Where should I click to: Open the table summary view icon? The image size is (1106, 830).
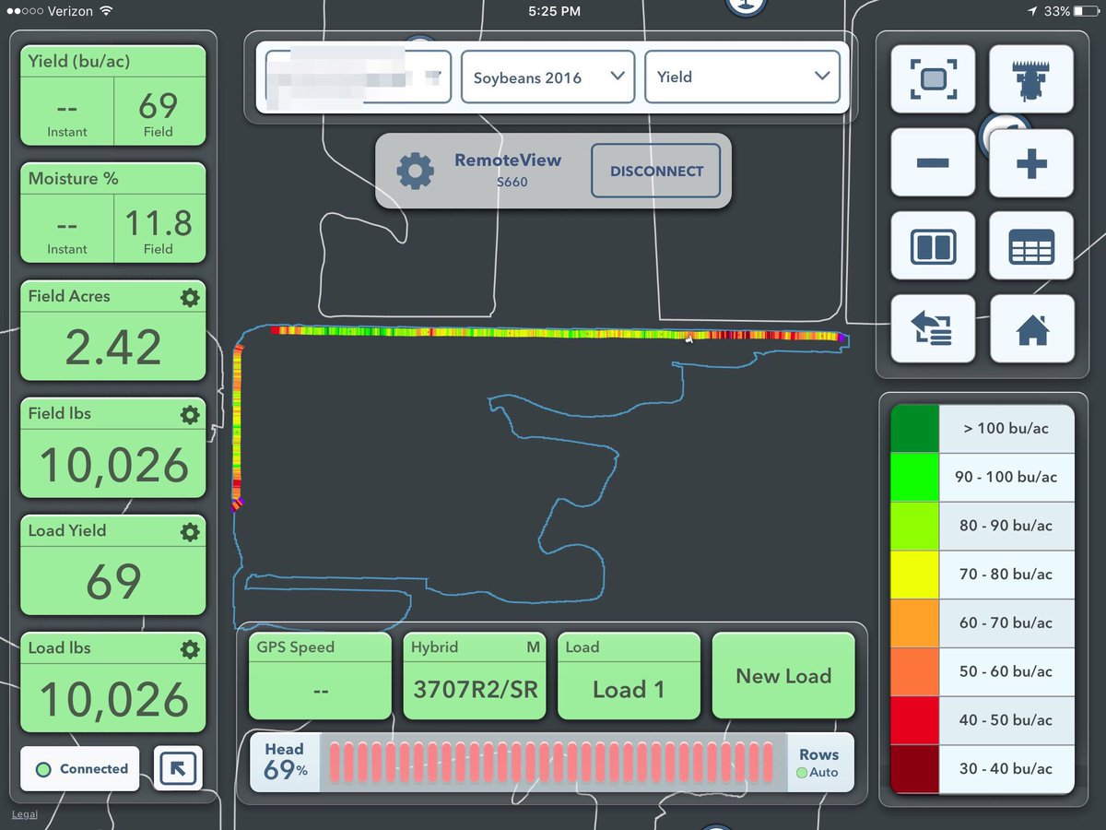tap(1031, 246)
